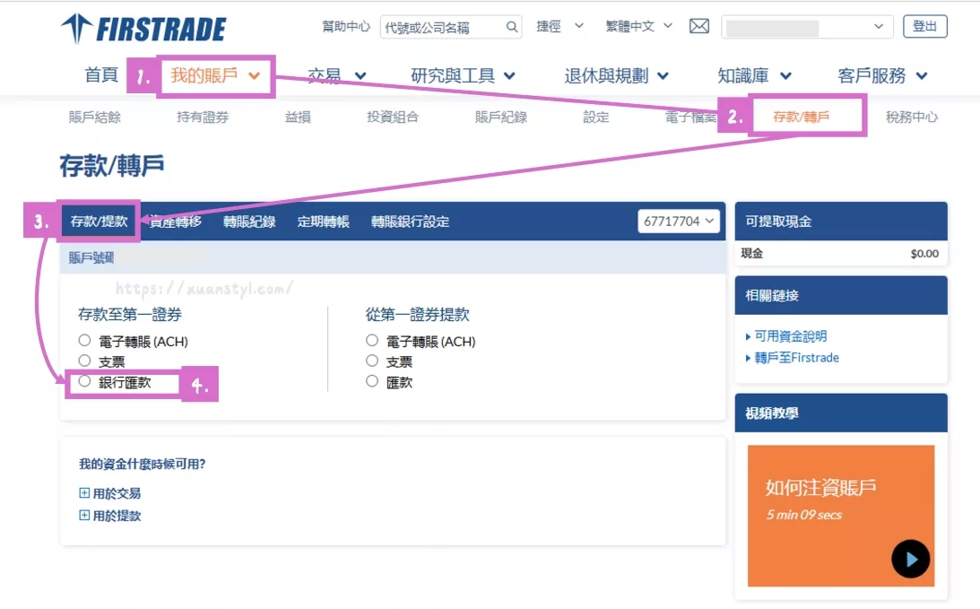This screenshot has height=609, width=980.
Task: Open the 可用資金說明 link
Action: coord(791,336)
